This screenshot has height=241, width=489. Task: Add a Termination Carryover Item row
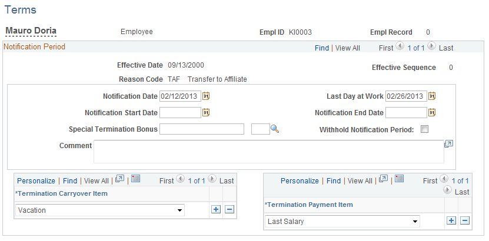(x=215, y=209)
